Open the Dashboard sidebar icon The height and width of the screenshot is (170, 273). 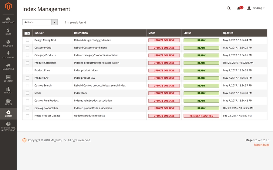click(x=8, y=20)
